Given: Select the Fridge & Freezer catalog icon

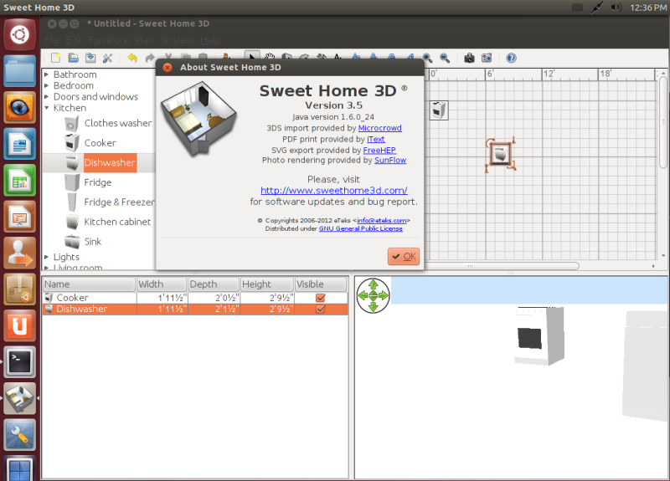Looking at the screenshot, I should pos(72,202).
